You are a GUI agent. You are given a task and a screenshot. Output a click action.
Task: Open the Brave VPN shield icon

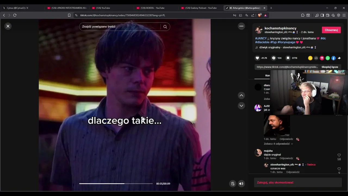point(338,15)
